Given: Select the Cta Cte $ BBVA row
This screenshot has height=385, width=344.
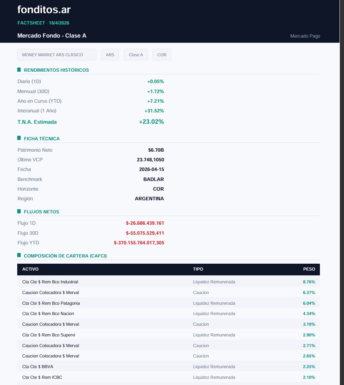Looking at the screenshot, I should click(x=169, y=367).
